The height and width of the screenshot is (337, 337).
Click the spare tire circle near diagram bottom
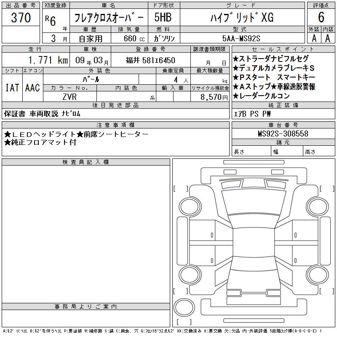184,307
